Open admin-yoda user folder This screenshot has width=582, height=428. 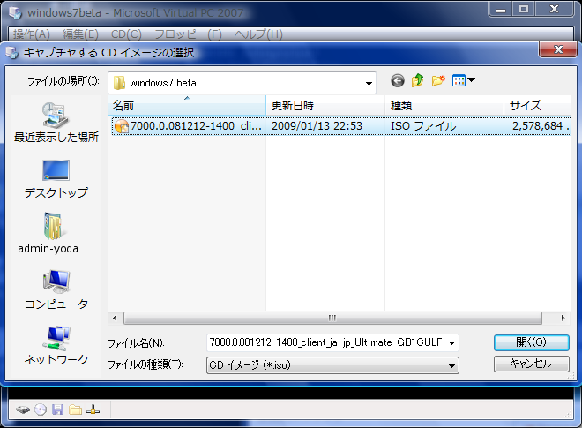pyautogui.click(x=48, y=233)
